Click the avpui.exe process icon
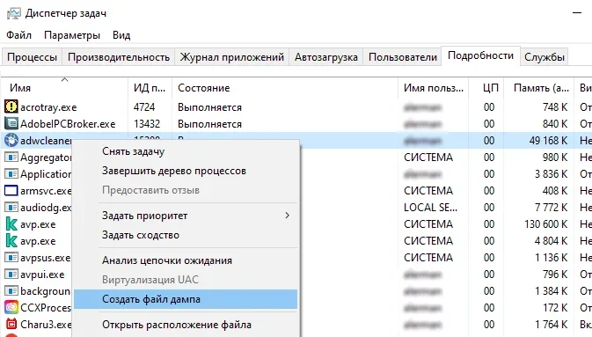Image resolution: width=592 pixels, height=337 pixels. [11, 274]
